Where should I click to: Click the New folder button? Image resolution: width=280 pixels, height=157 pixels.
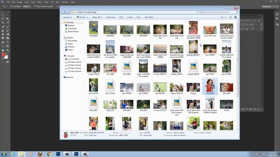point(149,17)
